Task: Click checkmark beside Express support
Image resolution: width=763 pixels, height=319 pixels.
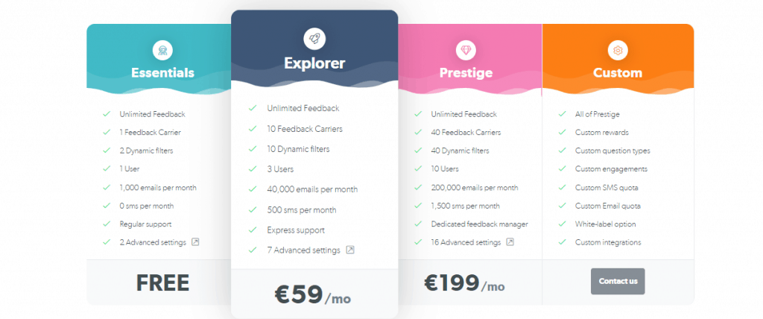Action: (x=252, y=230)
